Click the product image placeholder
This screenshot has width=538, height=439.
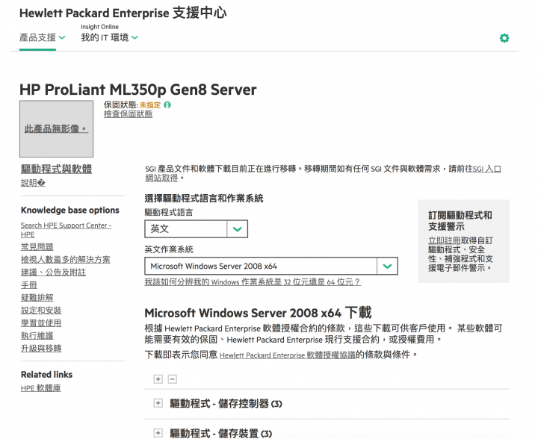coord(56,129)
